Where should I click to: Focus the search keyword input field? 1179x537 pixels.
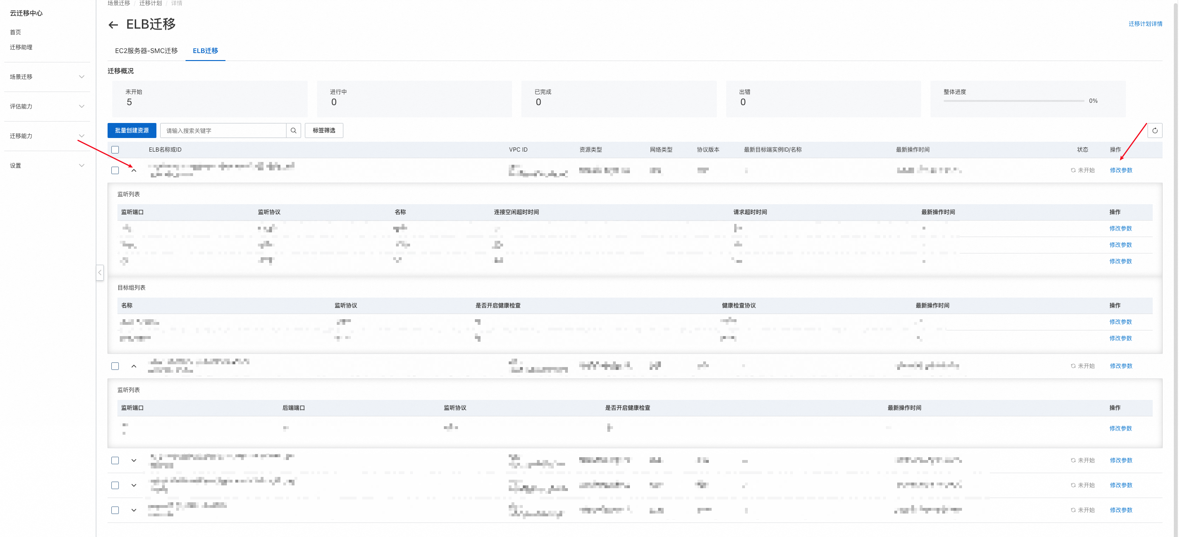[x=223, y=130]
